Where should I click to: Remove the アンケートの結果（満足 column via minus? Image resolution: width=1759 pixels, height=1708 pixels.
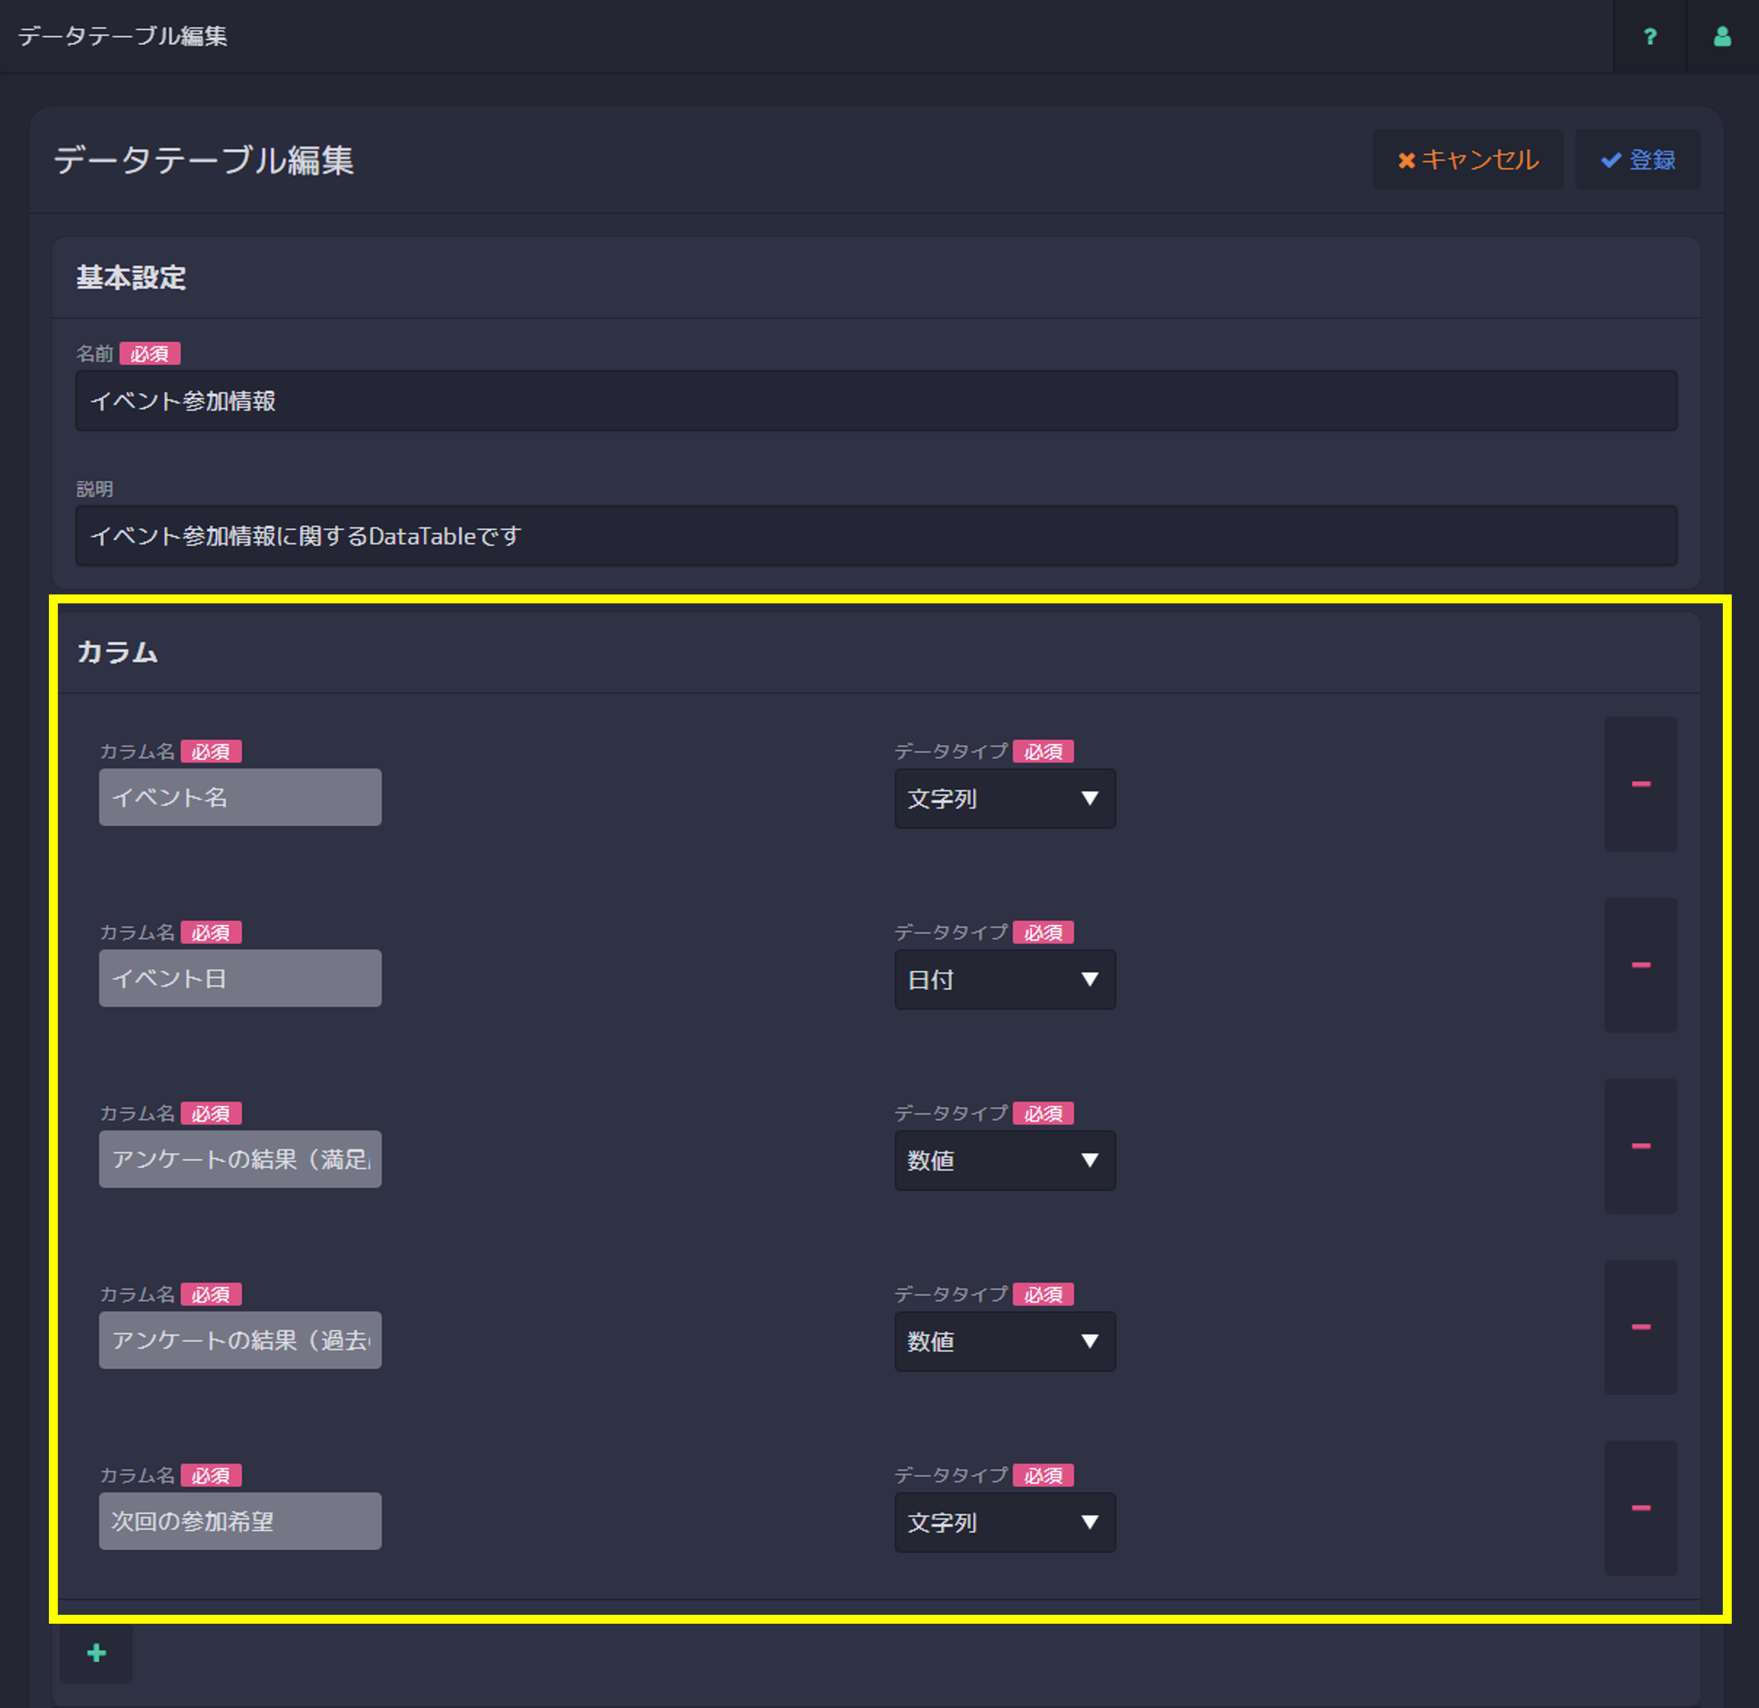click(1641, 1146)
